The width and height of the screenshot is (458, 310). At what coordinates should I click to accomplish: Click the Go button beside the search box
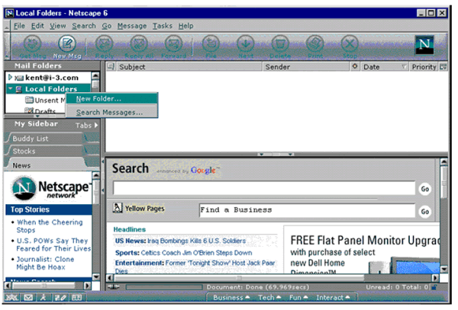(x=424, y=189)
